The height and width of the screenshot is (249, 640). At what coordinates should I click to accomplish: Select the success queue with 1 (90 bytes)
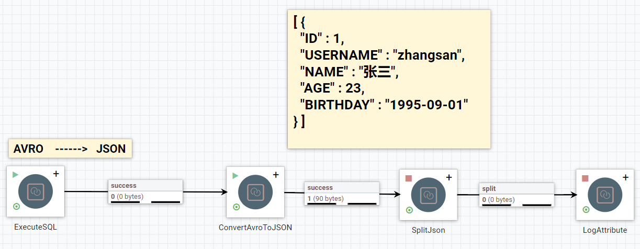pos(342,193)
